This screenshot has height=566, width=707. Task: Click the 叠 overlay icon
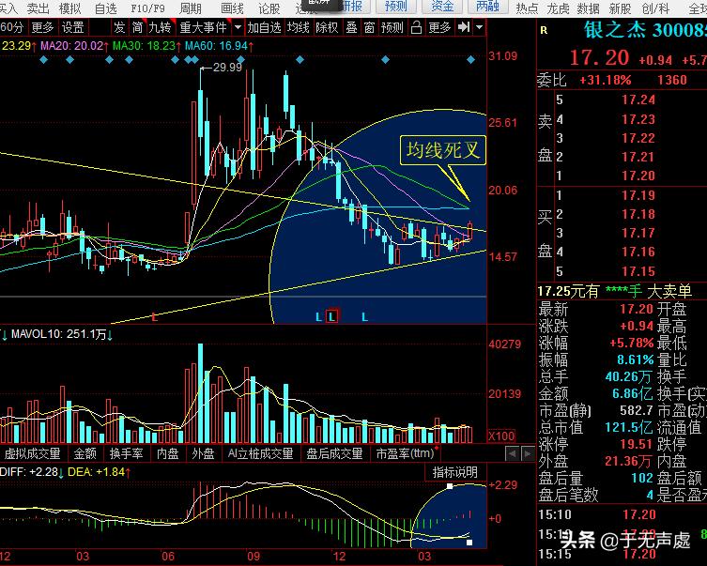352,27
